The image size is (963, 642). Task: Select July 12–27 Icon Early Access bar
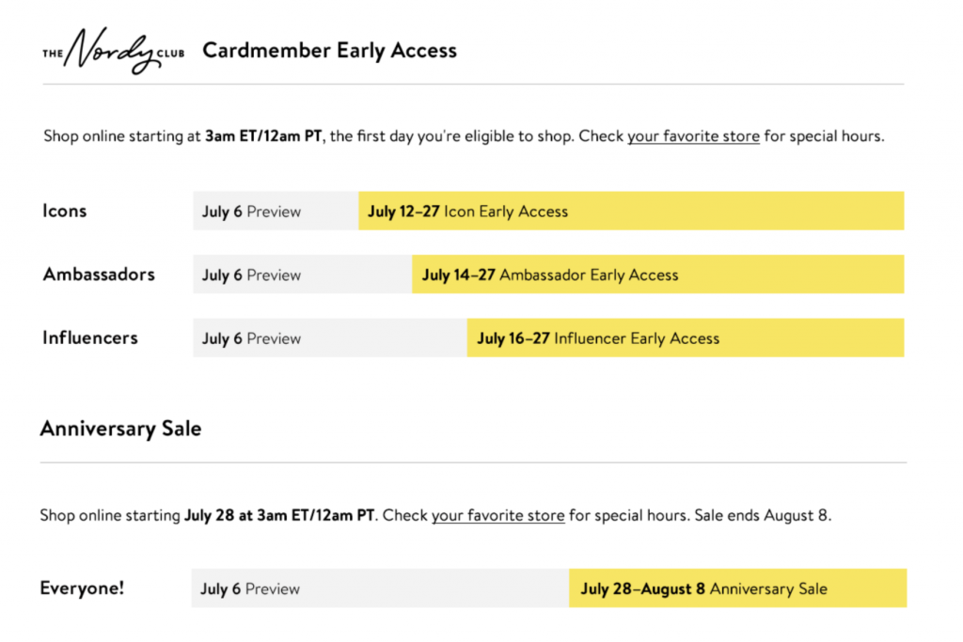(x=631, y=211)
